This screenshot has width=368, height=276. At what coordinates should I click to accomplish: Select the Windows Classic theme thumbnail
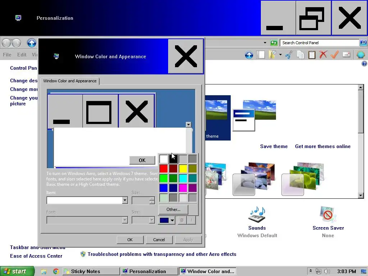(x=254, y=116)
